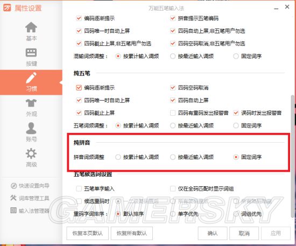Open the 外观 shirt icon tab
The width and height of the screenshot is (296, 246).
click(x=31, y=108)
